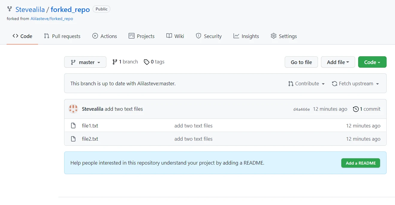Open the master branch selector dropdown
Screen dimensions: 395x205
(85, 62)
